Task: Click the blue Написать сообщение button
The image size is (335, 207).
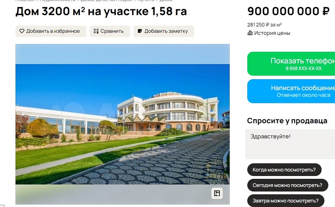Action: [291, 91]
